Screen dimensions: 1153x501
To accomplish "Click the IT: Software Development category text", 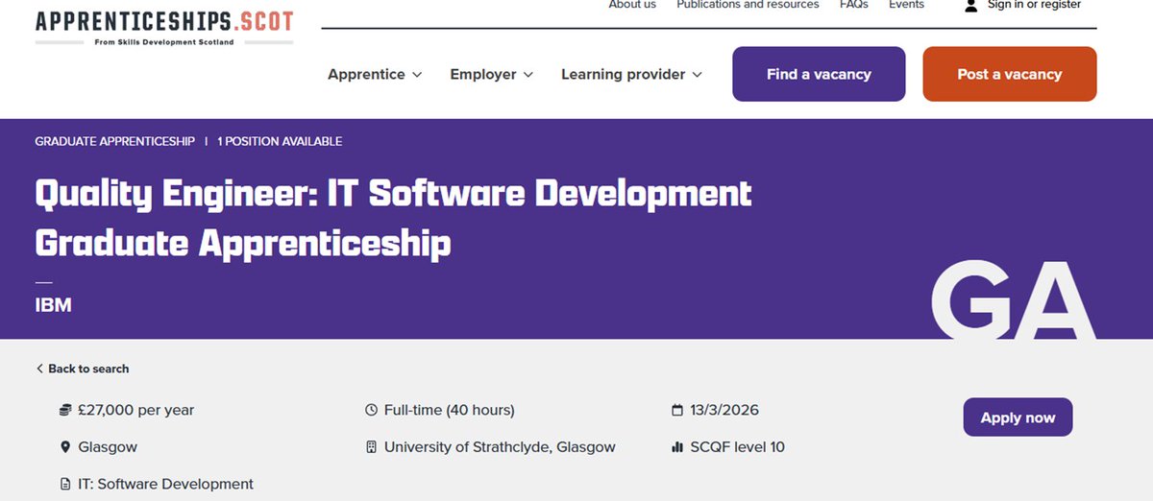I will 166,484.
